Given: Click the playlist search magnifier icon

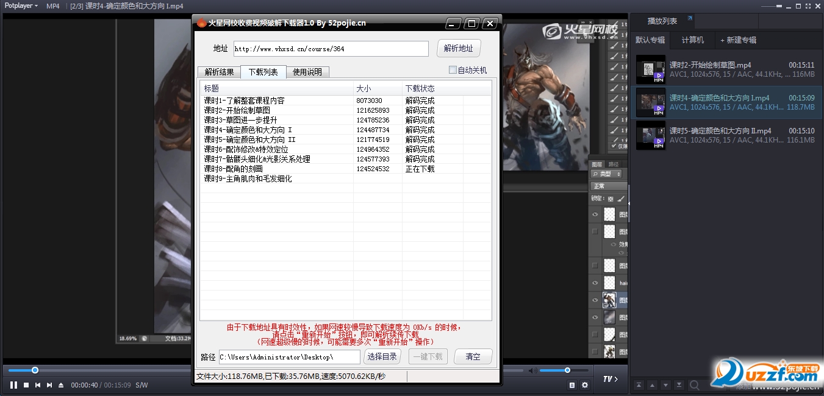Looking at the screenshot, I should pos(694,385).
